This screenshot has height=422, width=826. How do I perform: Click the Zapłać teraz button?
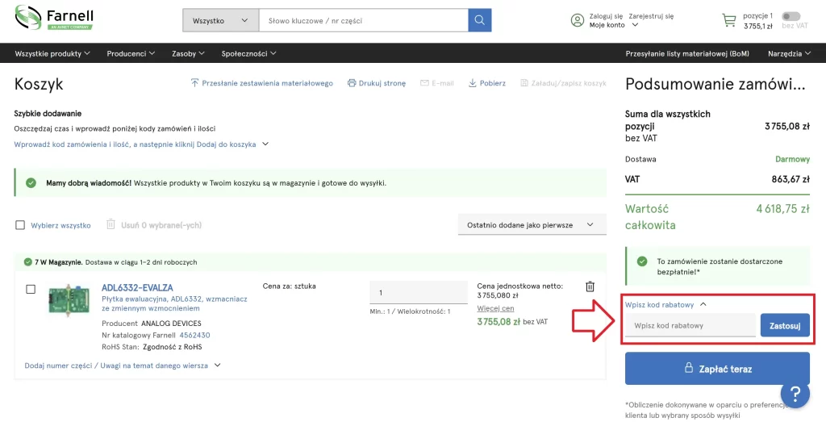pyautogui.click(x=717, y=368)
